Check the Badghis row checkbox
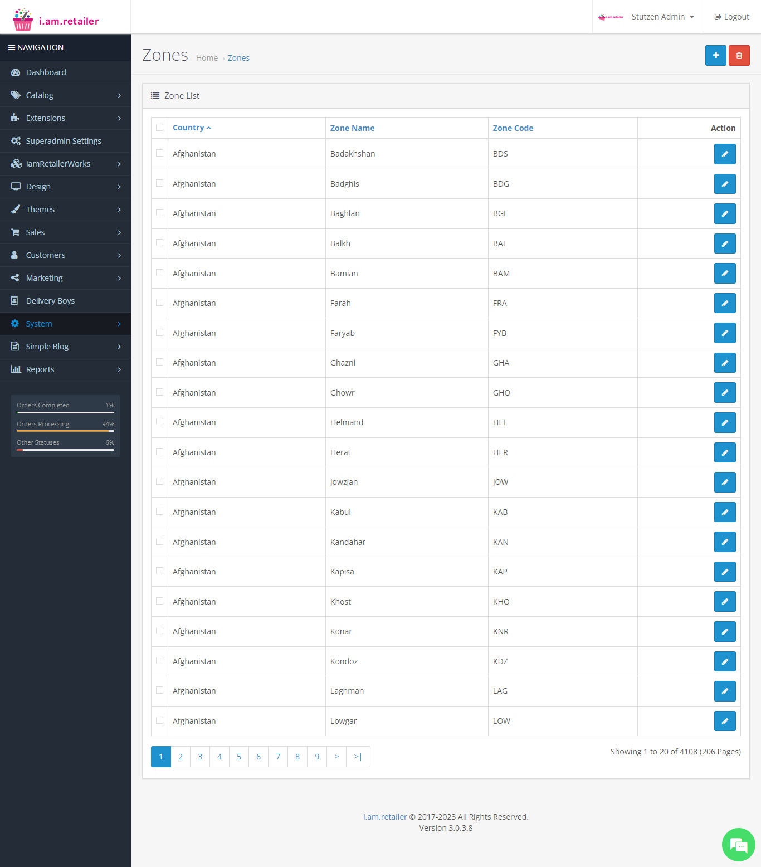The width and height of the screenshot is (761, 867). (160, 183)
